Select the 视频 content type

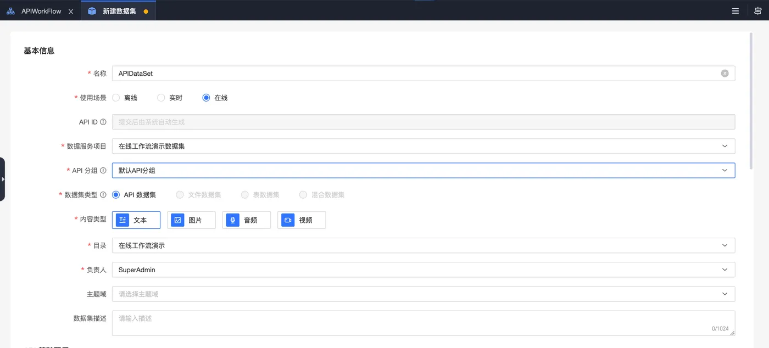302,220
